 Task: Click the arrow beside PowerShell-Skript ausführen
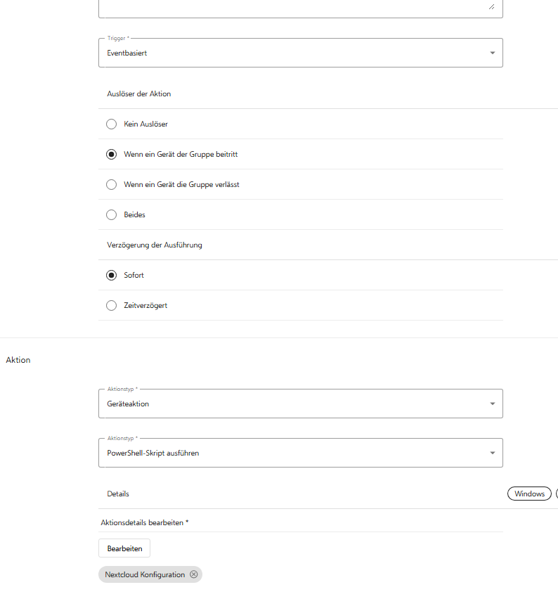point(492,453)
